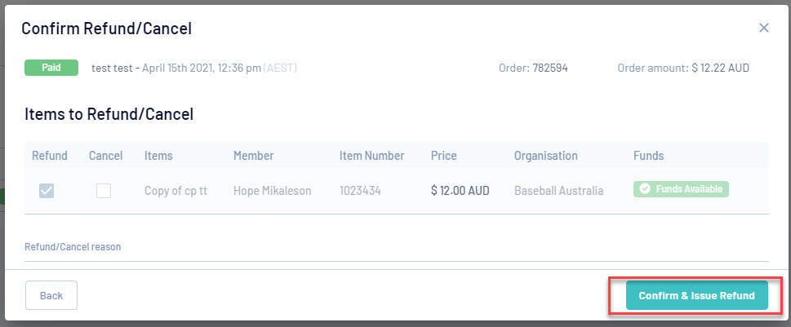Screen dimensions: 791x327
Task: Click the Back button
Action: coord(51,295)
